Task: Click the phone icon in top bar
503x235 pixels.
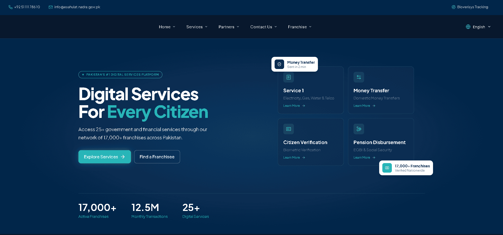Action: [11, 7]
